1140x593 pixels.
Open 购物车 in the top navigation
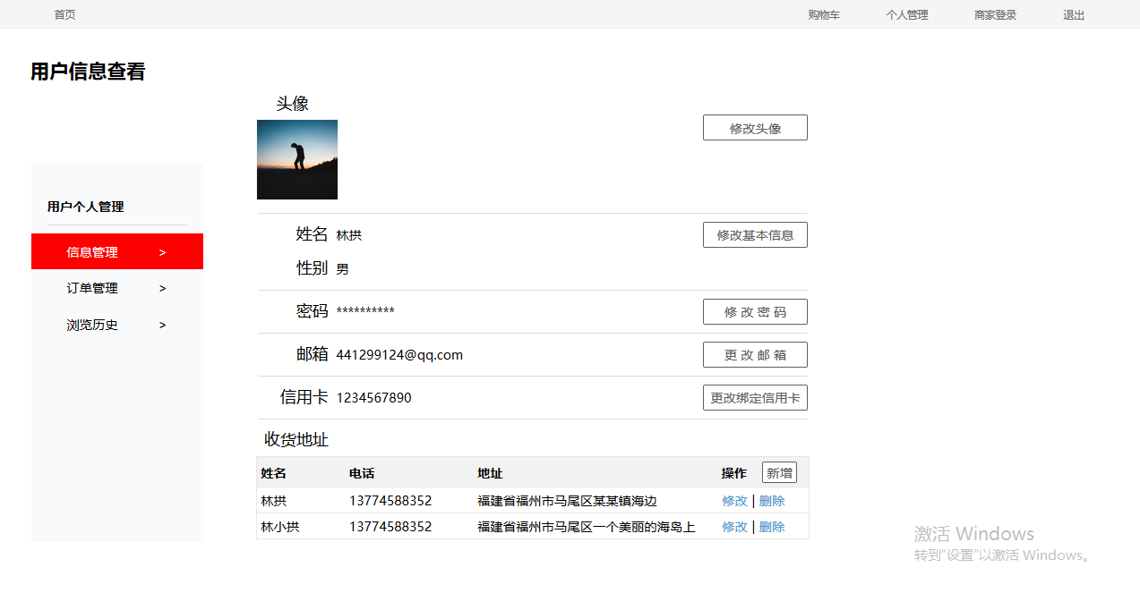(x=824, y=14)
